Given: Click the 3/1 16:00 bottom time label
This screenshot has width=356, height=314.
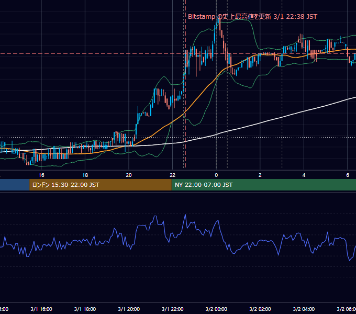Looking at the screenshot, I should point(41,309).
